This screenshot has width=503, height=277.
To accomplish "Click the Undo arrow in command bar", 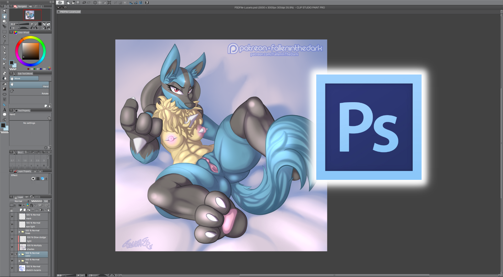I will point(84,3).
